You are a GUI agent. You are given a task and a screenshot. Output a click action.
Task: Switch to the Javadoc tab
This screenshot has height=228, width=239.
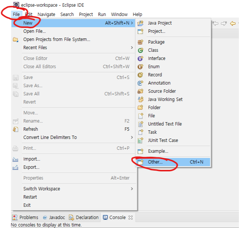coord(54,218)
